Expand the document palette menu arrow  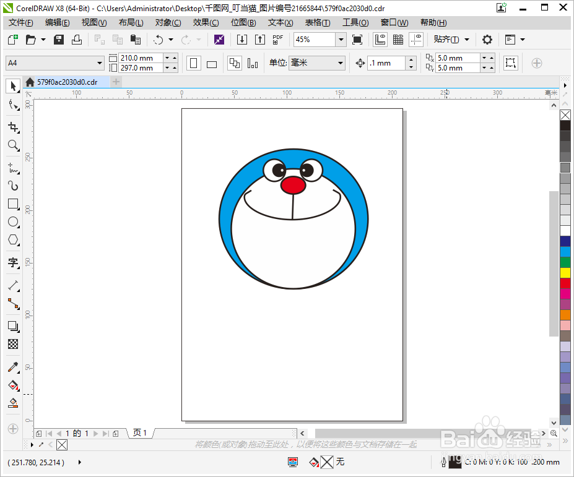pyautogui.click(x=32, y=445)
